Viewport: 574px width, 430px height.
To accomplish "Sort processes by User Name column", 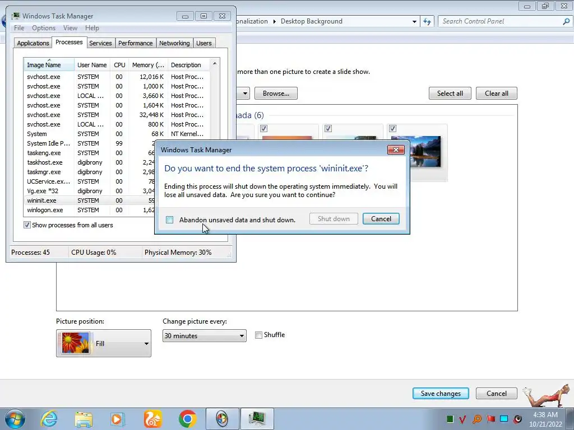I will pos(92,65).
